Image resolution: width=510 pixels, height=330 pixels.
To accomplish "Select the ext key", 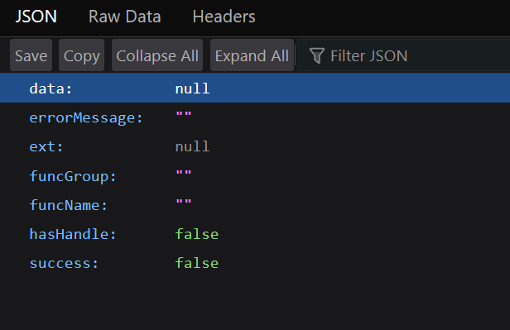I will click(x=46, y=147).
